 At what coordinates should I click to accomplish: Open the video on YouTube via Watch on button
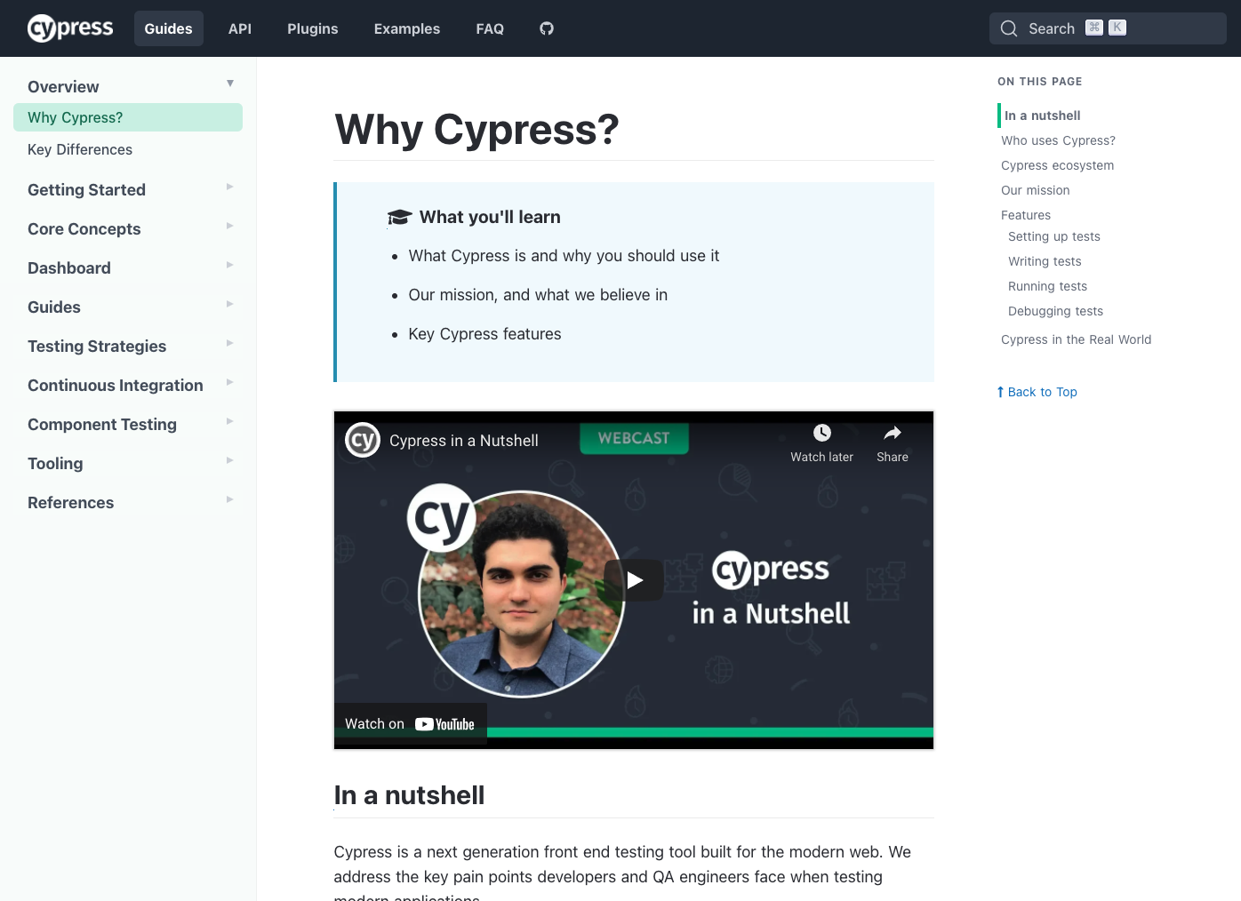click(410, 722)
